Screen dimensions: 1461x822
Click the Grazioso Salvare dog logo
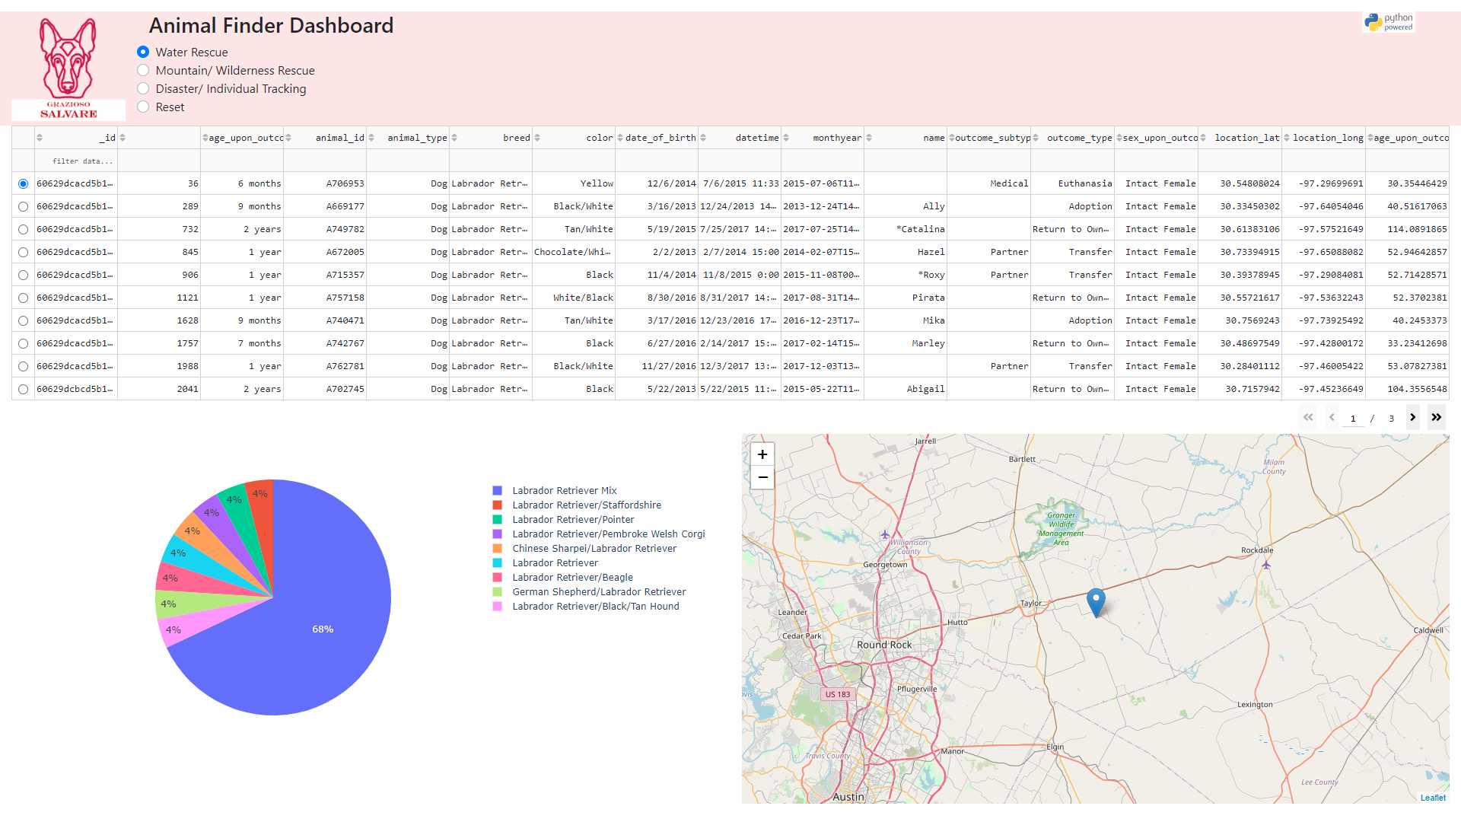click(68, 68)
